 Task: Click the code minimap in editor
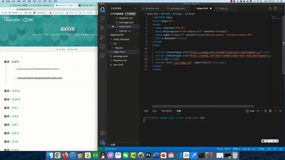tap(277, 17)
